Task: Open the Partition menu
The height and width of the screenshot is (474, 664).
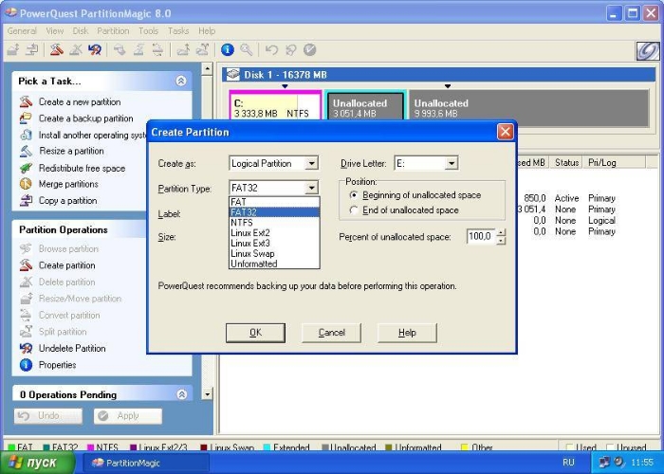Action: 113,30
